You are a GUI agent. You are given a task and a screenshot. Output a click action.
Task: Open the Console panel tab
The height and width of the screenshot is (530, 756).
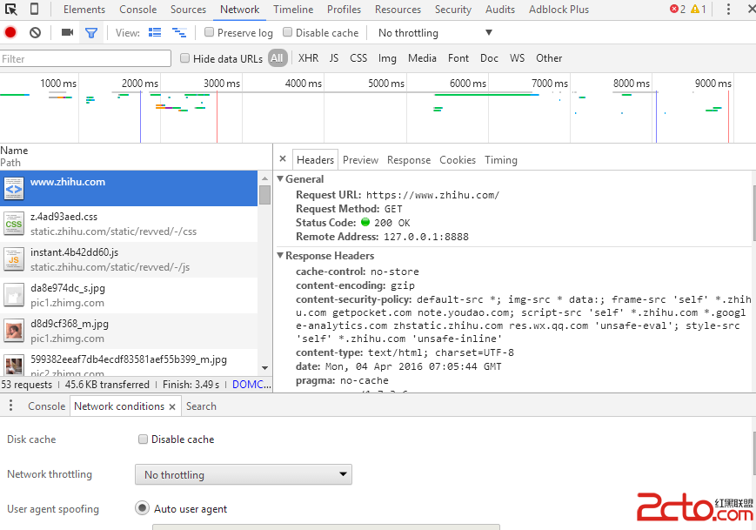point(138,10)
